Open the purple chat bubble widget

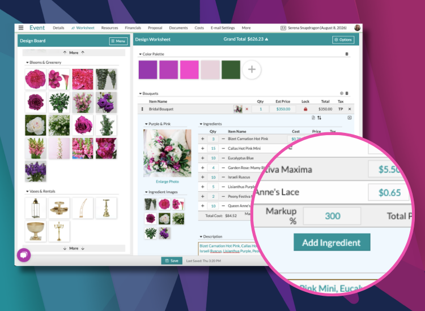24,255
